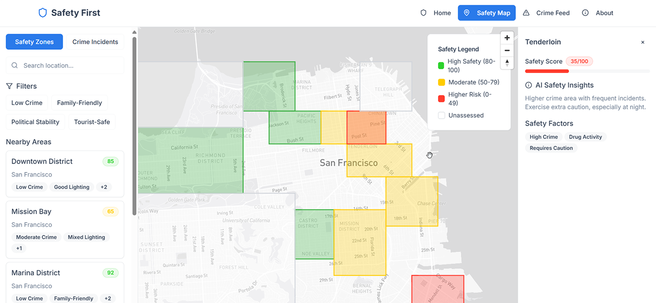Click the unassessed Telegraph Hill zone
Screen dimensions: 656x303
coord(386,87)
